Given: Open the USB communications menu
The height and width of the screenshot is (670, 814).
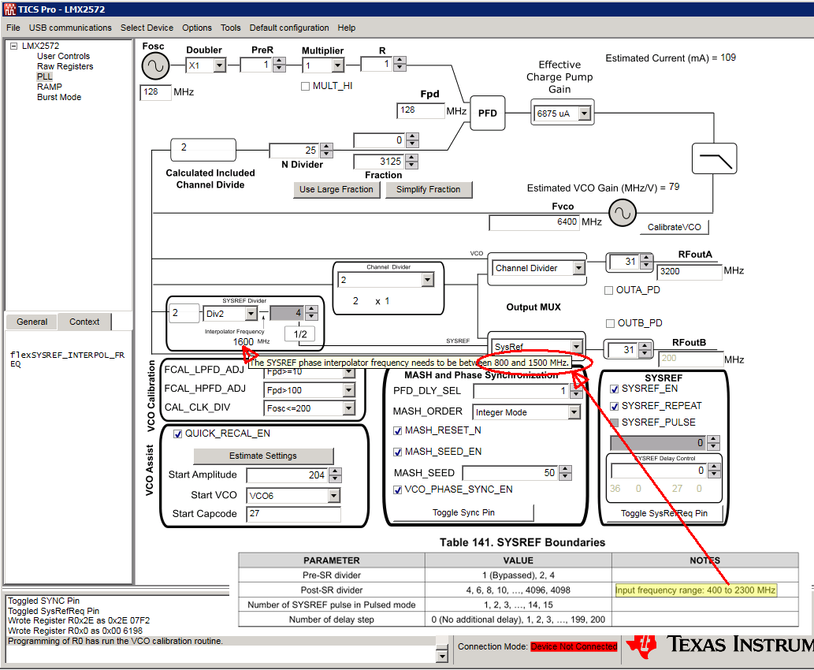Looking at the screenshot, I should [x=70, y=28].
